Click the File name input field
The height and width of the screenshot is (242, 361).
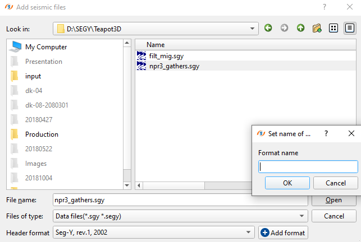[180, 200]
